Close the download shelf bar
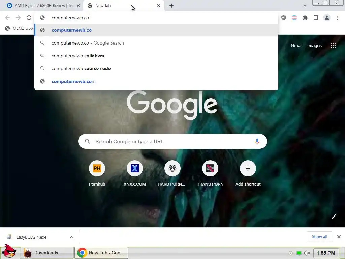 coord(339,237)
